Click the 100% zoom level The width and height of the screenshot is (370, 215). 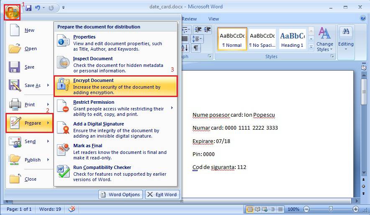(x=293, y=209)
